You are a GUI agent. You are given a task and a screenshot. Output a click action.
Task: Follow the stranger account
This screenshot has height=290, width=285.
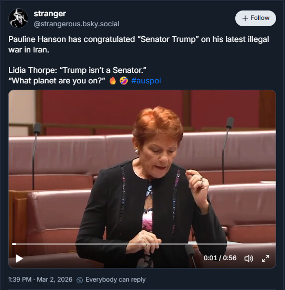(x=256, y=18)
